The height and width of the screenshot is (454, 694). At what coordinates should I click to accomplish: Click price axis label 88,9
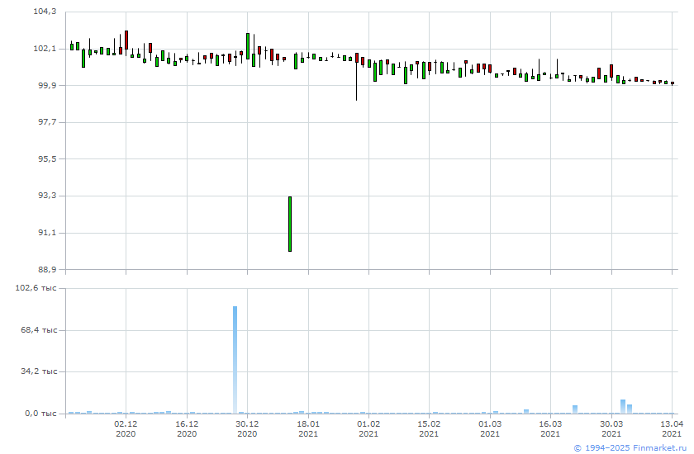[x=47, y=269]
